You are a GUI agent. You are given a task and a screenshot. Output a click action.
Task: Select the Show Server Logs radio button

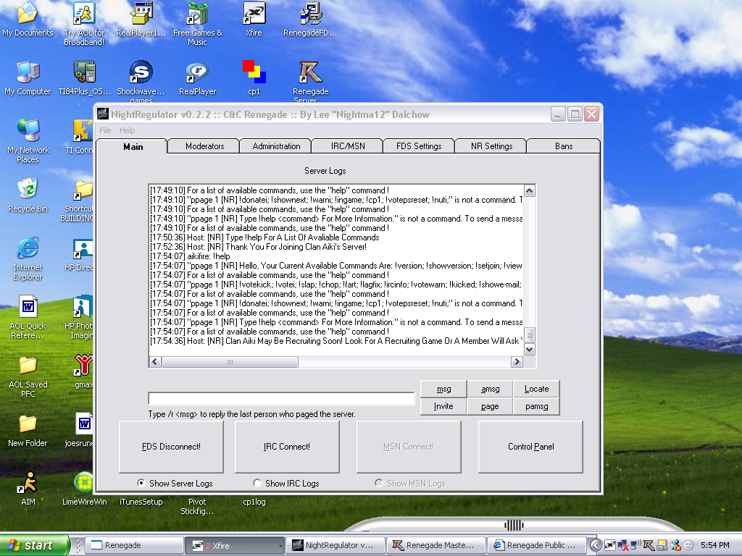point(141,483)
